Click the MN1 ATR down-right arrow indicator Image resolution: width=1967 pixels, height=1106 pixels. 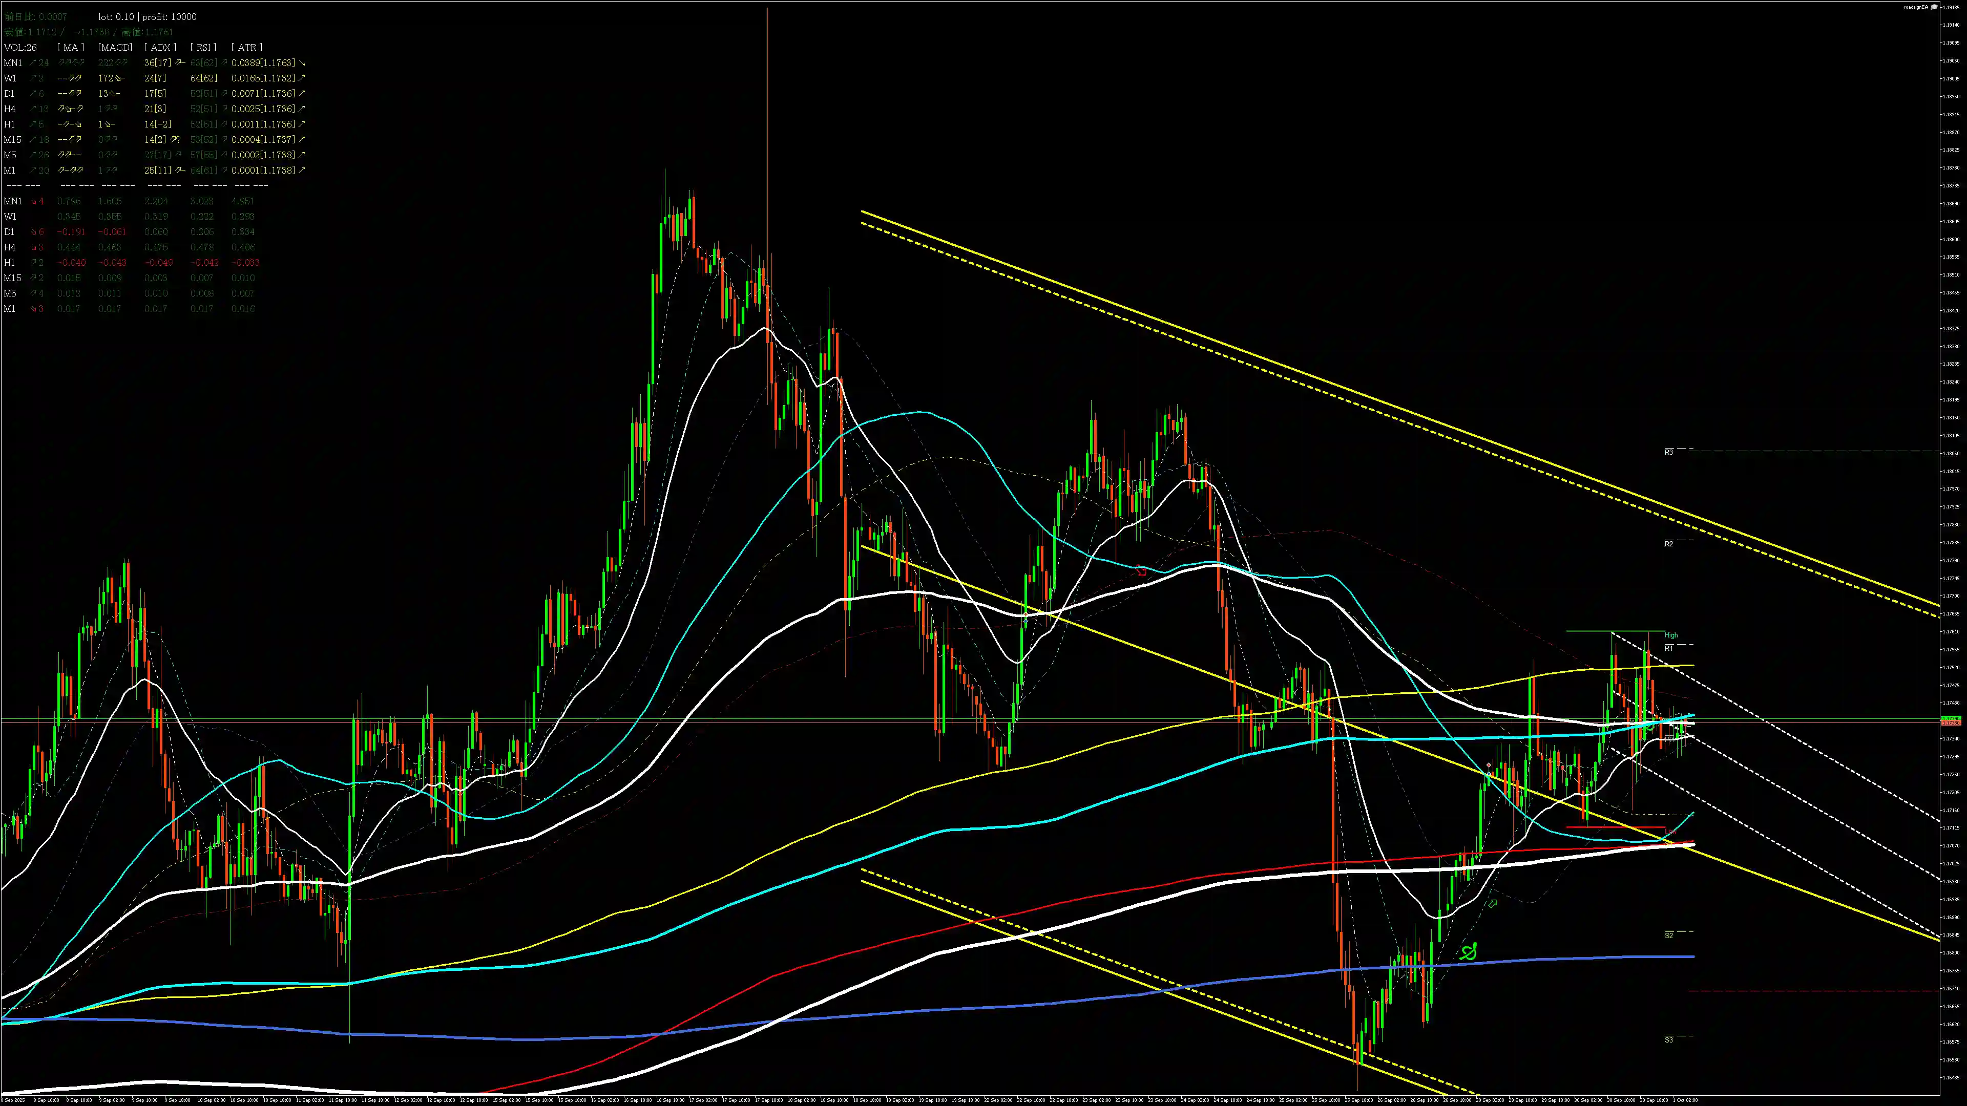(x=302, y=62)
